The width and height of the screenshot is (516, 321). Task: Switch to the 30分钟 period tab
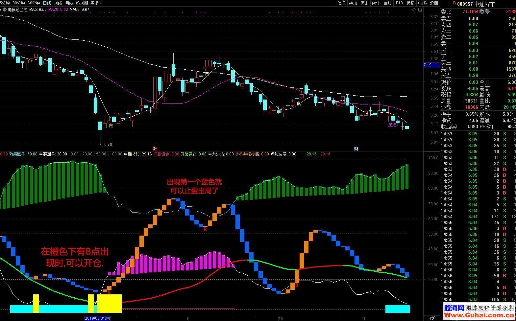(18, 3)
